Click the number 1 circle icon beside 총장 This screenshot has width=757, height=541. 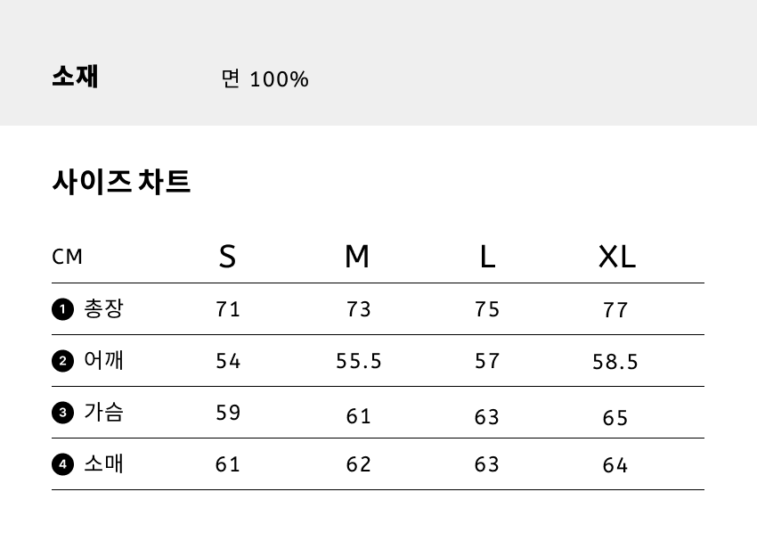click(x=62, y=310)
